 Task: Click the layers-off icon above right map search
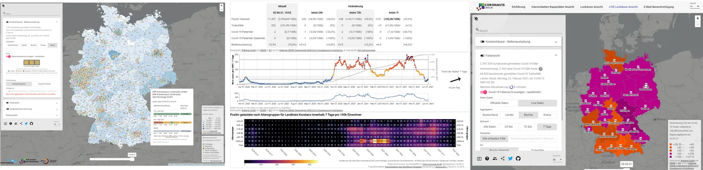(x=476, y=19)
